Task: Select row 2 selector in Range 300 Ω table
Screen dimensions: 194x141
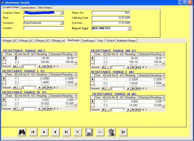Action: click(4, 62)
